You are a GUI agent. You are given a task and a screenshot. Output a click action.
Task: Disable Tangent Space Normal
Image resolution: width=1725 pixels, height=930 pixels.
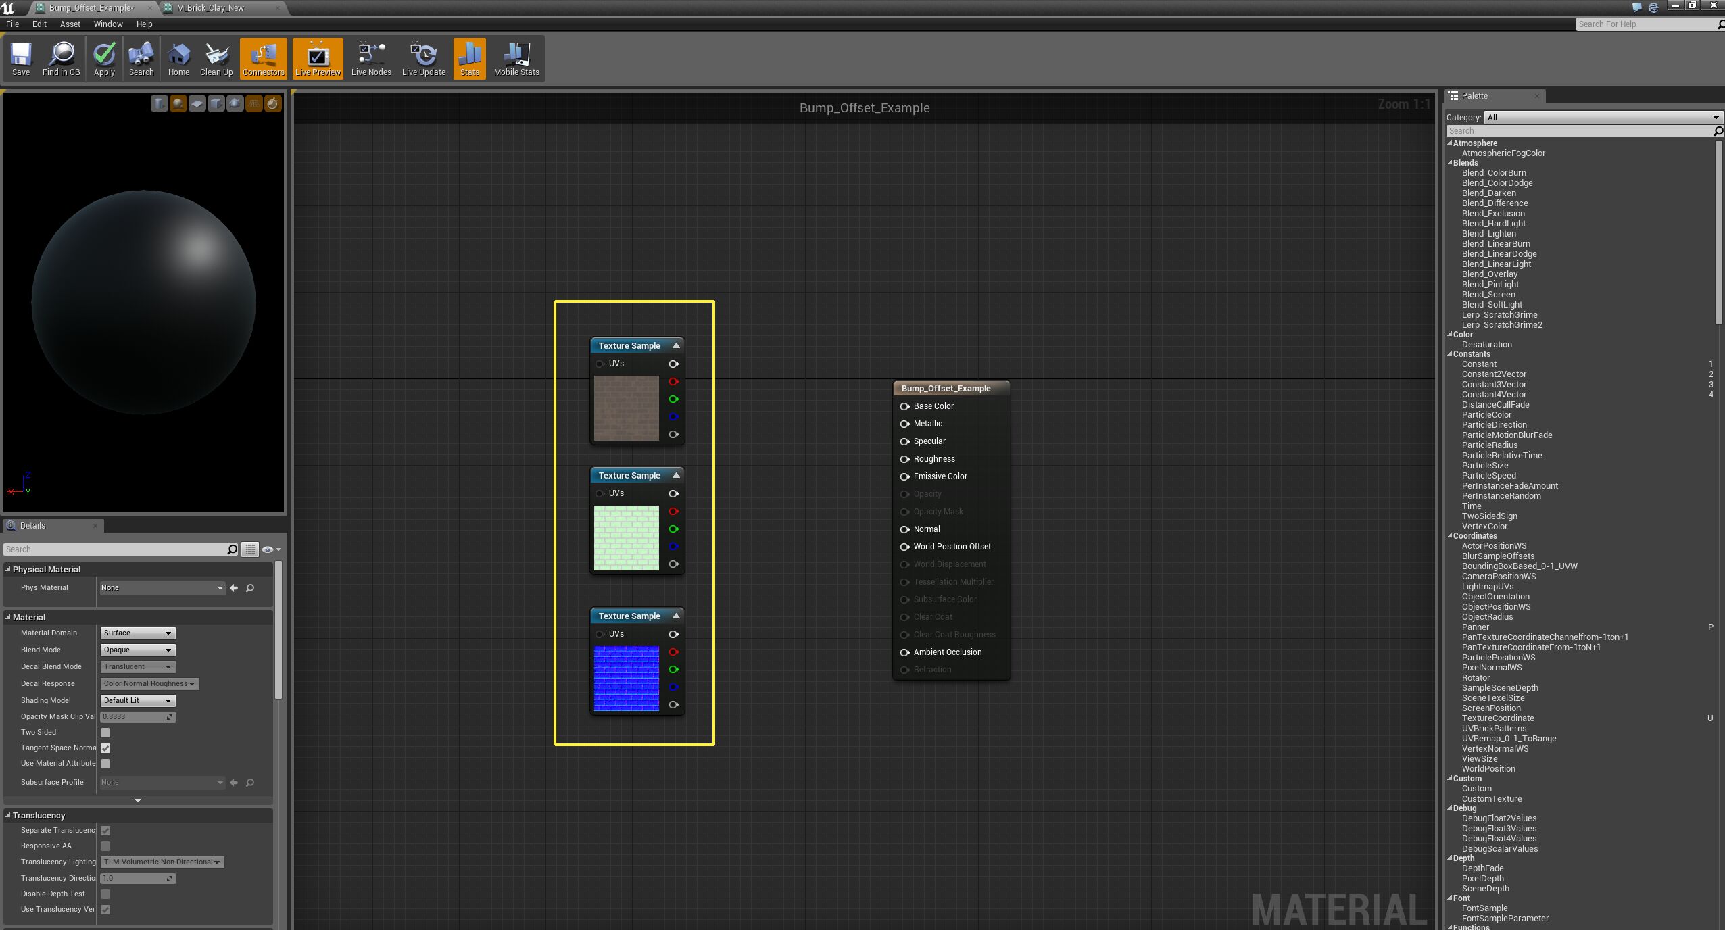click(105, 748)
